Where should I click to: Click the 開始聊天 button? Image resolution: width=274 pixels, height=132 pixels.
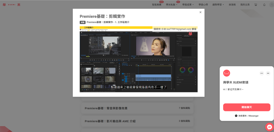(246, 107)
